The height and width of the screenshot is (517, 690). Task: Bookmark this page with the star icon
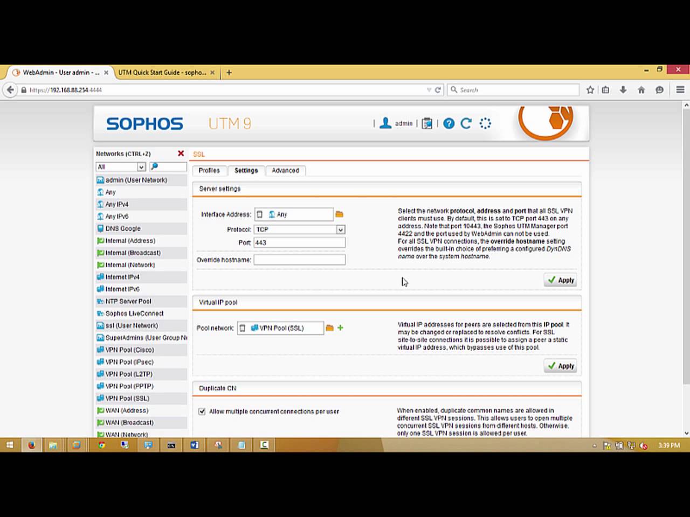(x=590, y=90)
